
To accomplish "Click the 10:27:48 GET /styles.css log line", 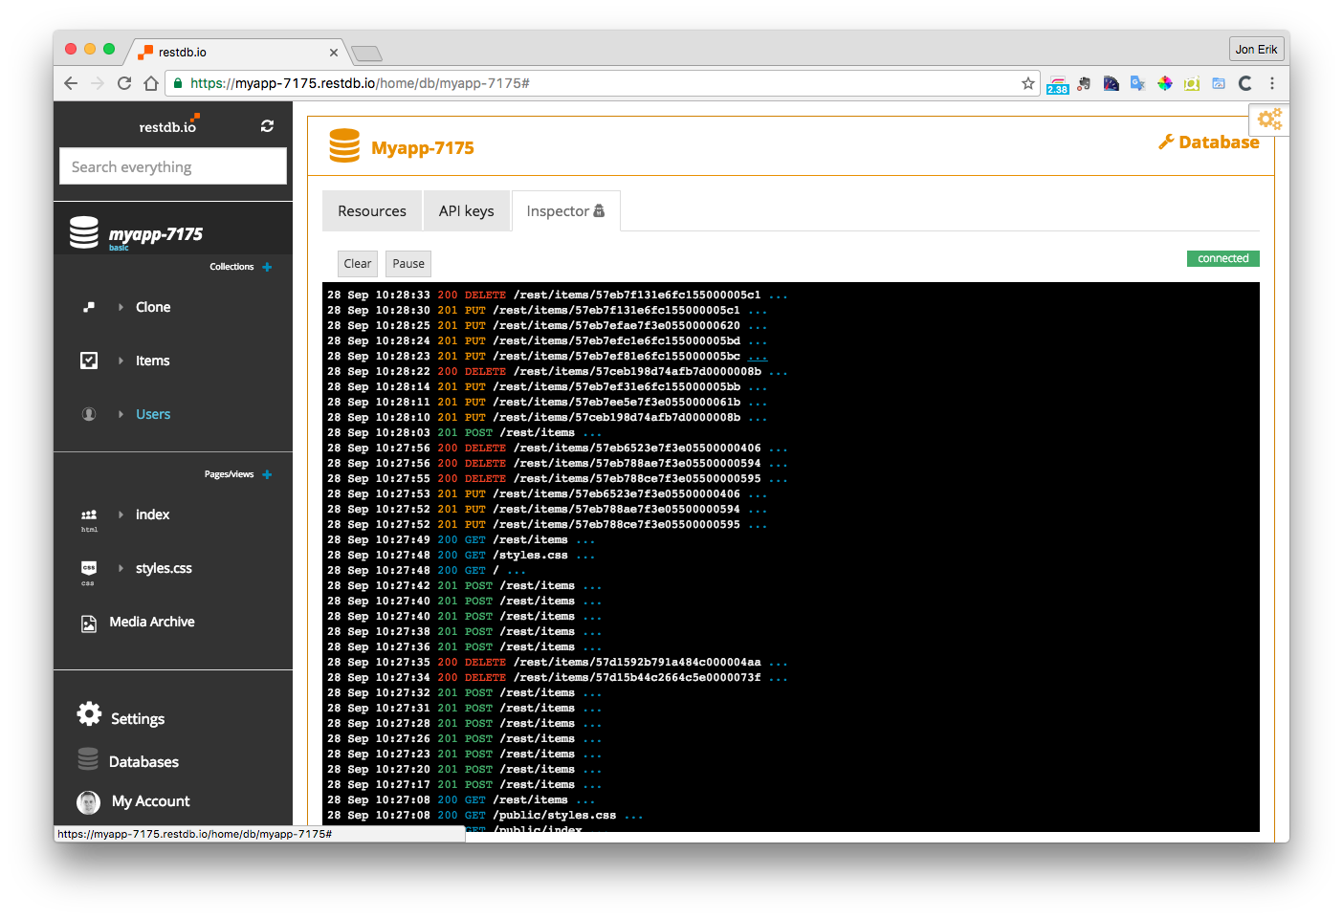I will 461,556.
